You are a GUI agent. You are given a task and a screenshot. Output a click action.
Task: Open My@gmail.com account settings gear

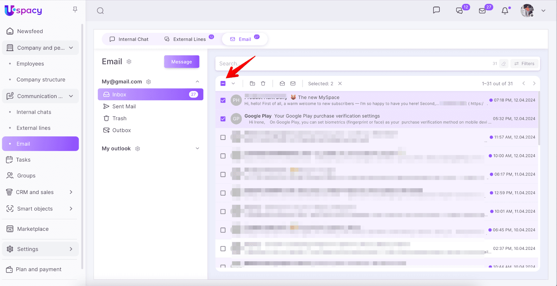[x=149, y=82]
